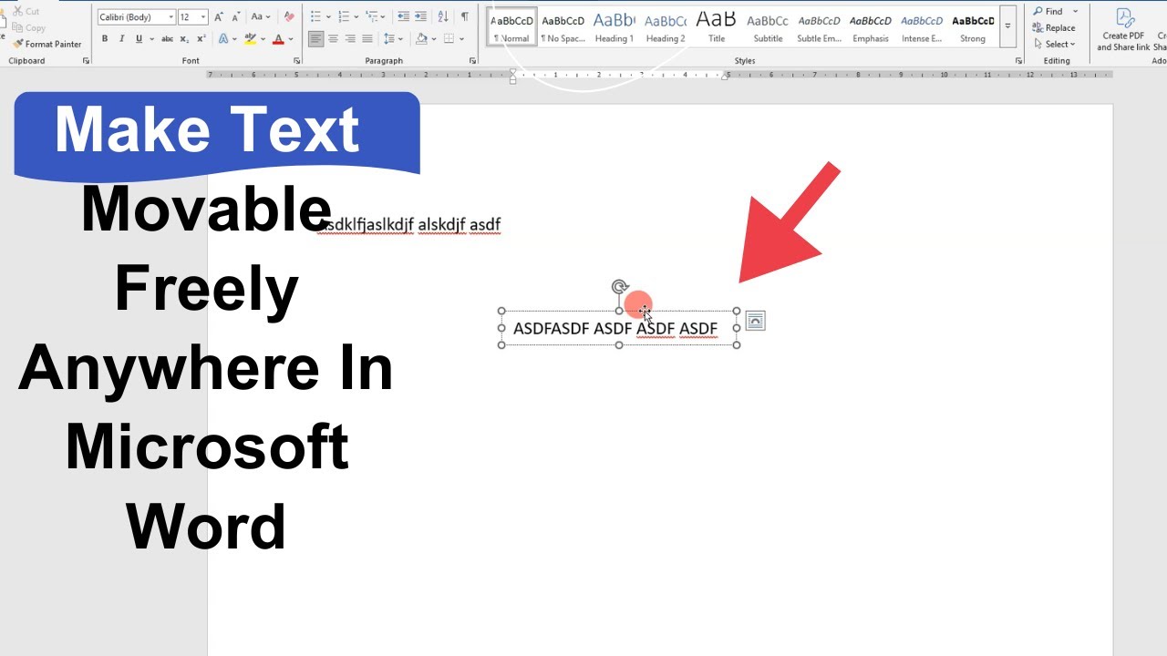Screen dimensions: 1167x656
Task: Toggle underline formatting
Action: tap(139, 38)
